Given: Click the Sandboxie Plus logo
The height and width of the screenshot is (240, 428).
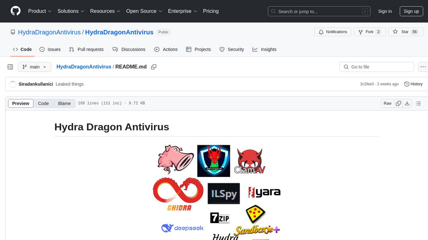Looking at the screenshot, I should point(257,220).
